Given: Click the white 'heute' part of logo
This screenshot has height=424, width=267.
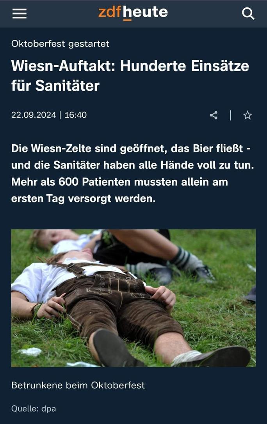Looking at the screenshot, I should point(145,13).
